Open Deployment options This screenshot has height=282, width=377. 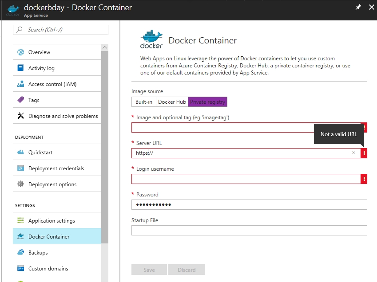57,184
